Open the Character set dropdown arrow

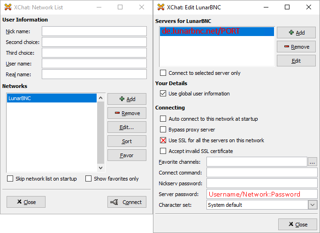[x=312, y=205]
